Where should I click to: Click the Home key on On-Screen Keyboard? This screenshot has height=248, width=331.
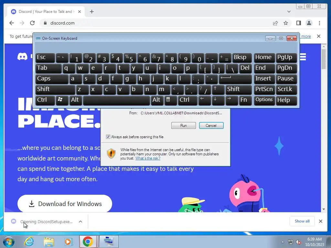(x=264, y=57)
